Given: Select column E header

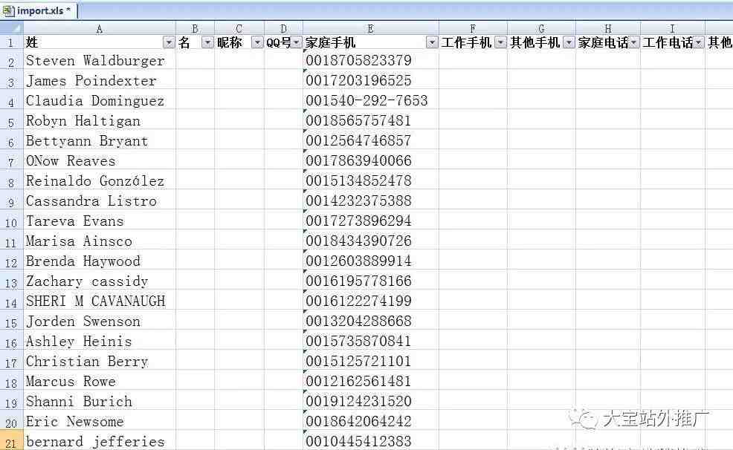Looking at the screenshot, I should [371, 28].
